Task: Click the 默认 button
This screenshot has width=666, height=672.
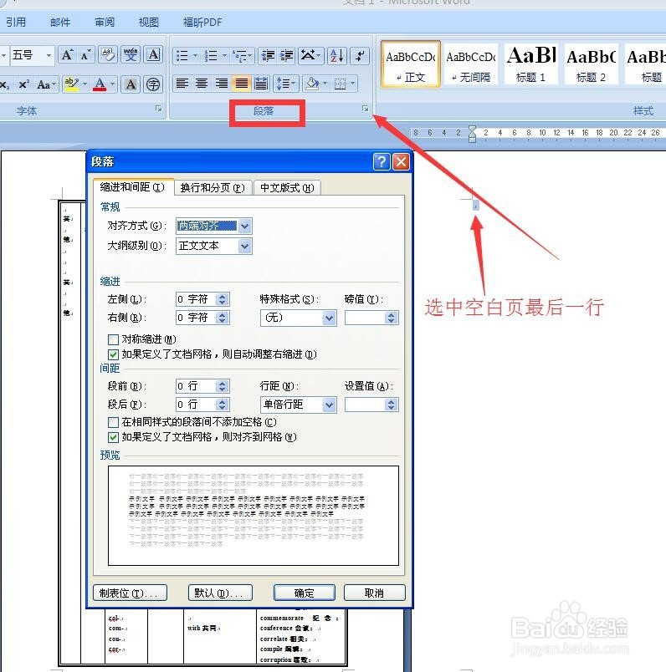Action: tap(220, 593)
